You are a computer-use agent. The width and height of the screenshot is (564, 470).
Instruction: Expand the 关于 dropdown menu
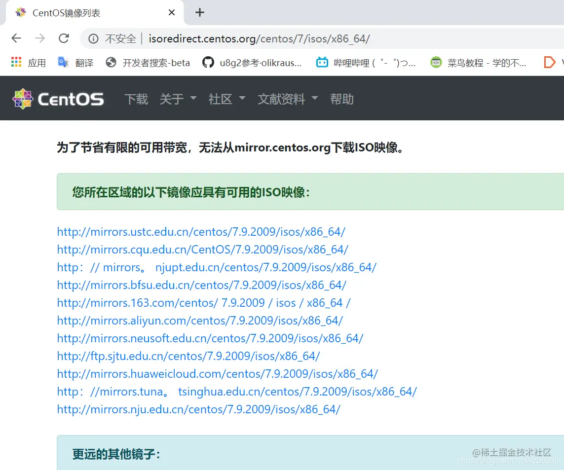[178, 99]
